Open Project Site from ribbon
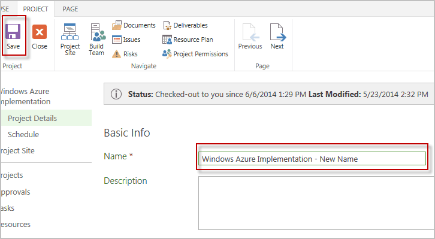 pos(70,40)
